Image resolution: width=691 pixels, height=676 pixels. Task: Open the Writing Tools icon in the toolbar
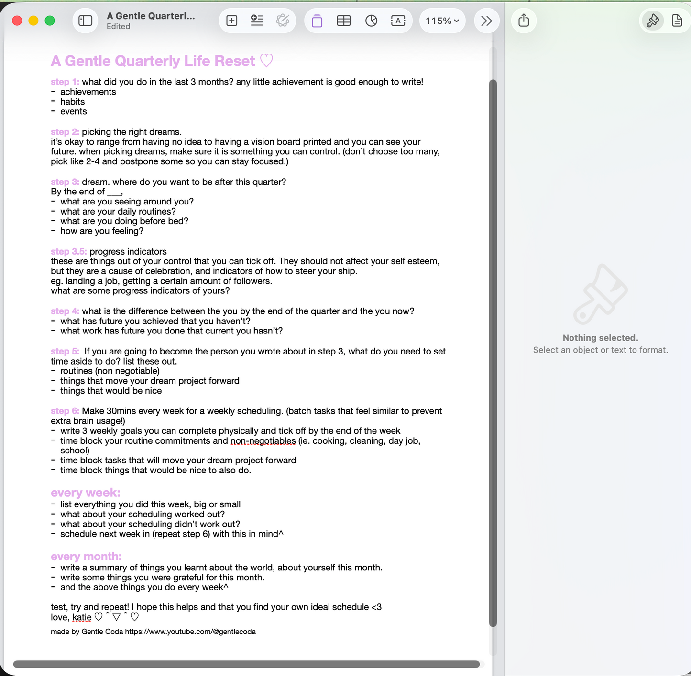[x=283, y=21]
